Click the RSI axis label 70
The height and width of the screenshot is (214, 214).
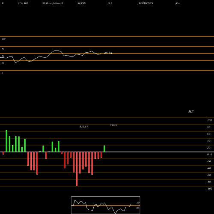tap(3, 49)
